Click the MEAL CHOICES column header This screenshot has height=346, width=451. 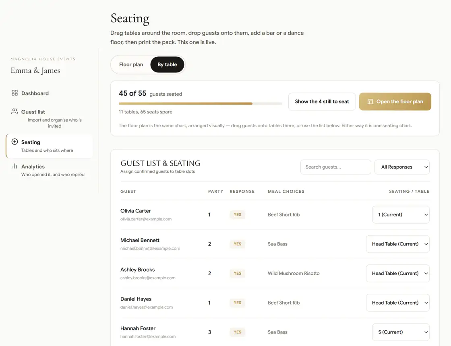tap(286, 192)
